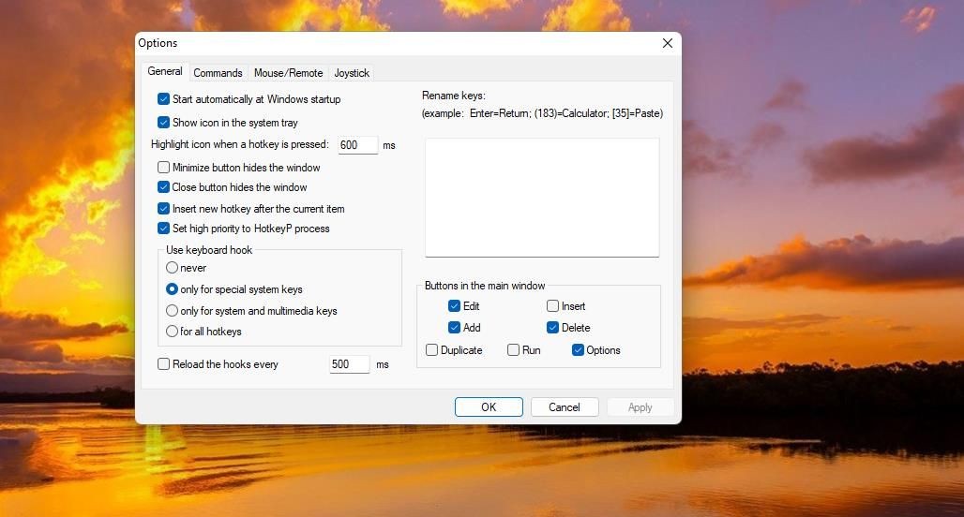Click the reload hooks interval field (500)
Viewport: 964px width, 517px height.
click(350, 364)
